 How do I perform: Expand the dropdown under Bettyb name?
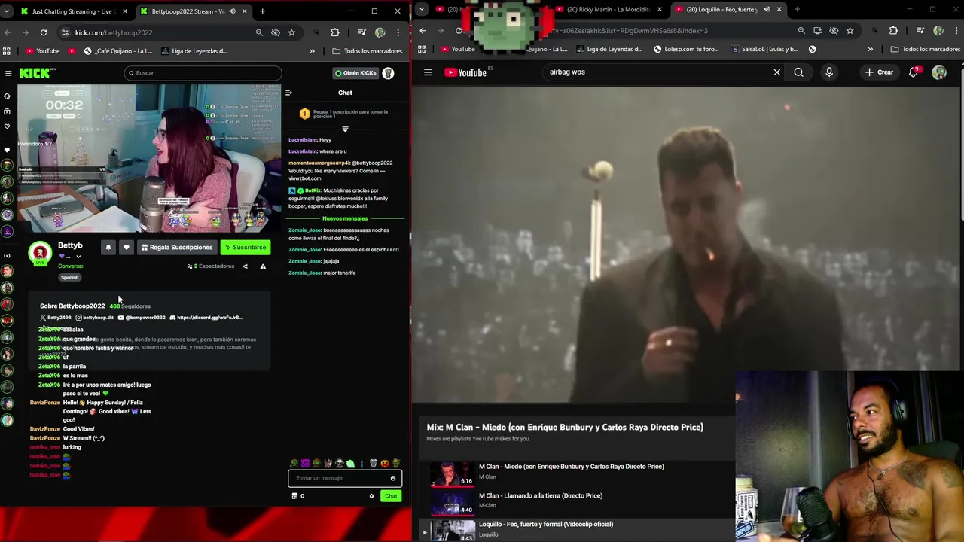(78, 257)
